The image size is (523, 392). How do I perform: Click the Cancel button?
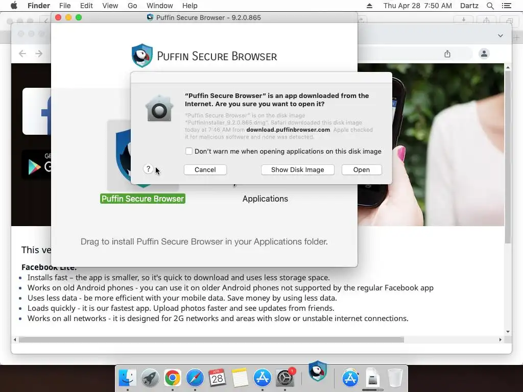205,169
